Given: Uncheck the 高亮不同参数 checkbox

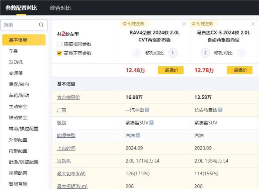Looking at the screenshot, I should [59, 53].
